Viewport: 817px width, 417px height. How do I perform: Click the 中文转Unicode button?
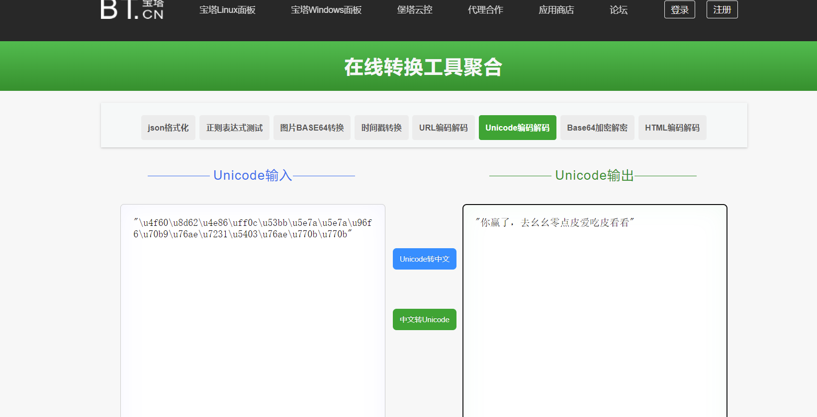coord(425,320)
